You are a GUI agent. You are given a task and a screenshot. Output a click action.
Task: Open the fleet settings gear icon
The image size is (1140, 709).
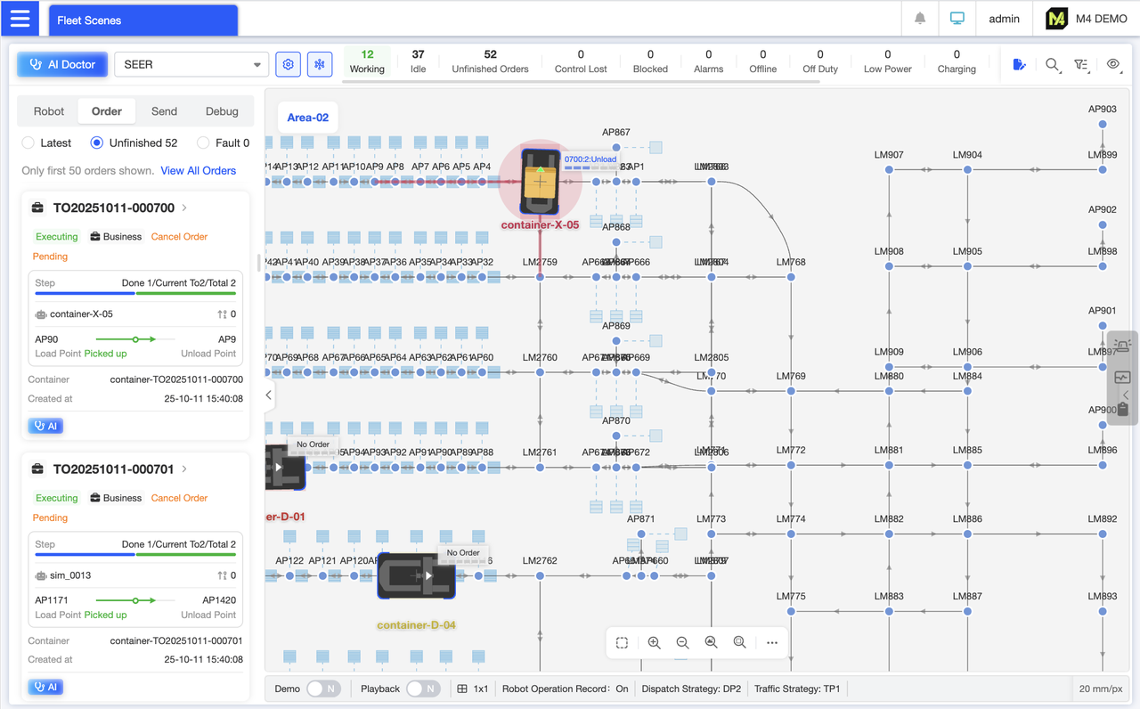tap(288, 63)
